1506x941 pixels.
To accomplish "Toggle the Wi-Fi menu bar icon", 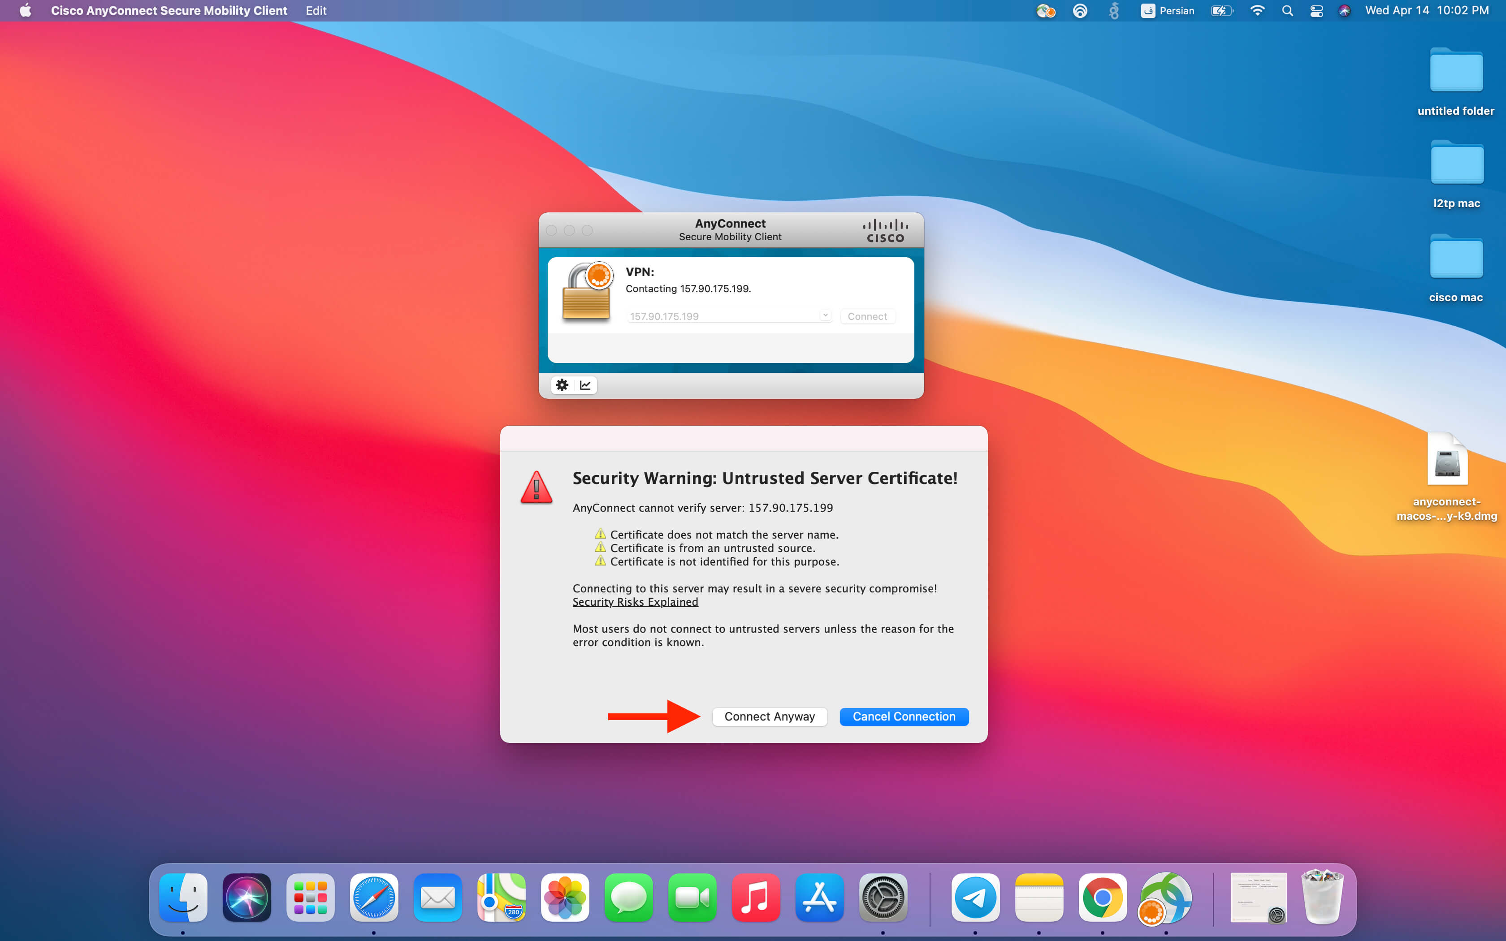I will click(x=1257, y=11).
